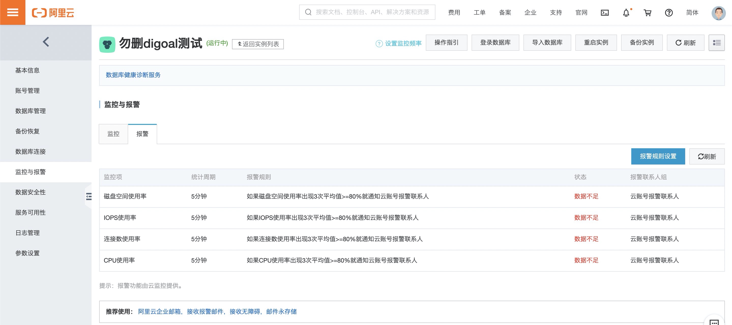Switch to the 监控 tab
This screenshot has height=325, width=732.
tap(113, 134)
